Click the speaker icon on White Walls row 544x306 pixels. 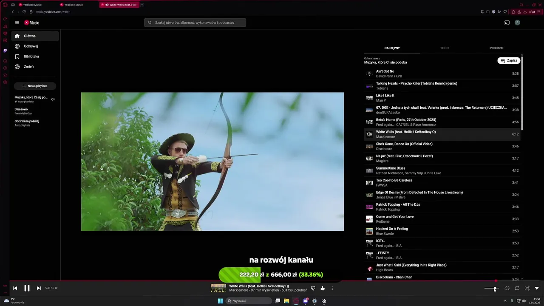click(x=369, y=134)
